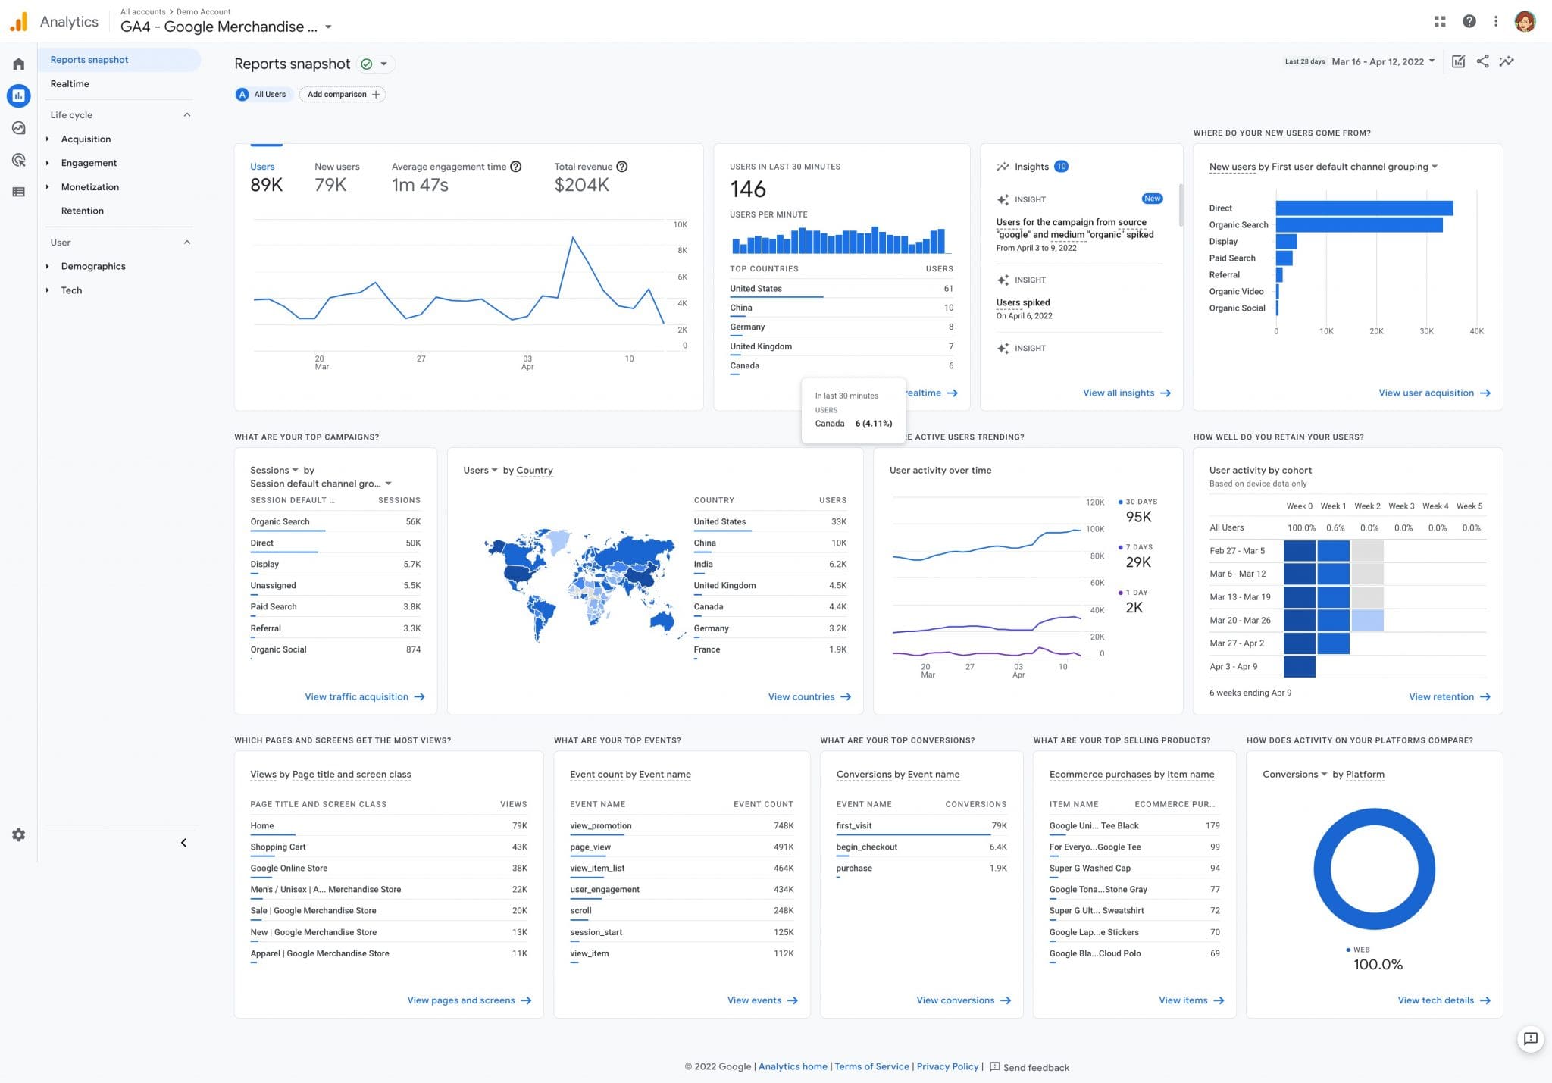Click the Send feedback chat icon bottom right

(1532, 1040)
